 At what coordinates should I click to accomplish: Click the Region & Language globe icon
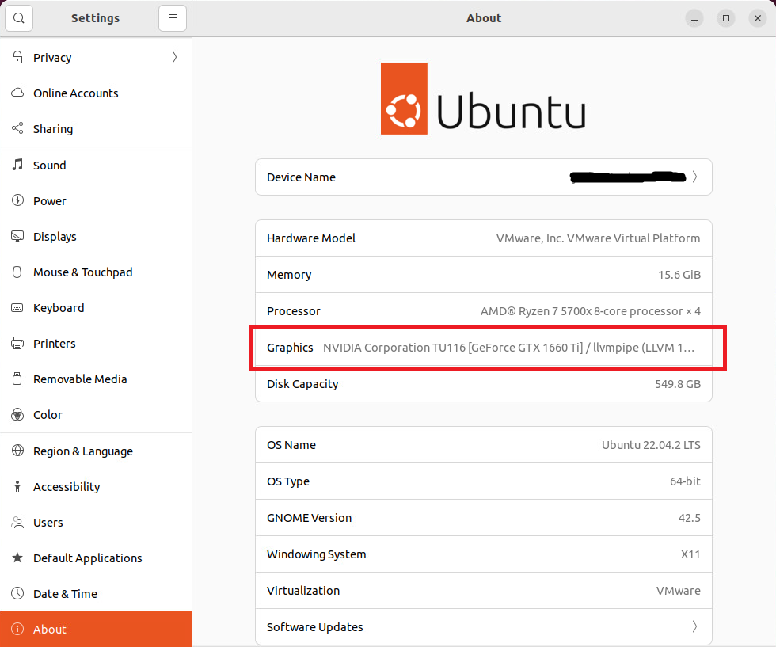coord(17,451)
